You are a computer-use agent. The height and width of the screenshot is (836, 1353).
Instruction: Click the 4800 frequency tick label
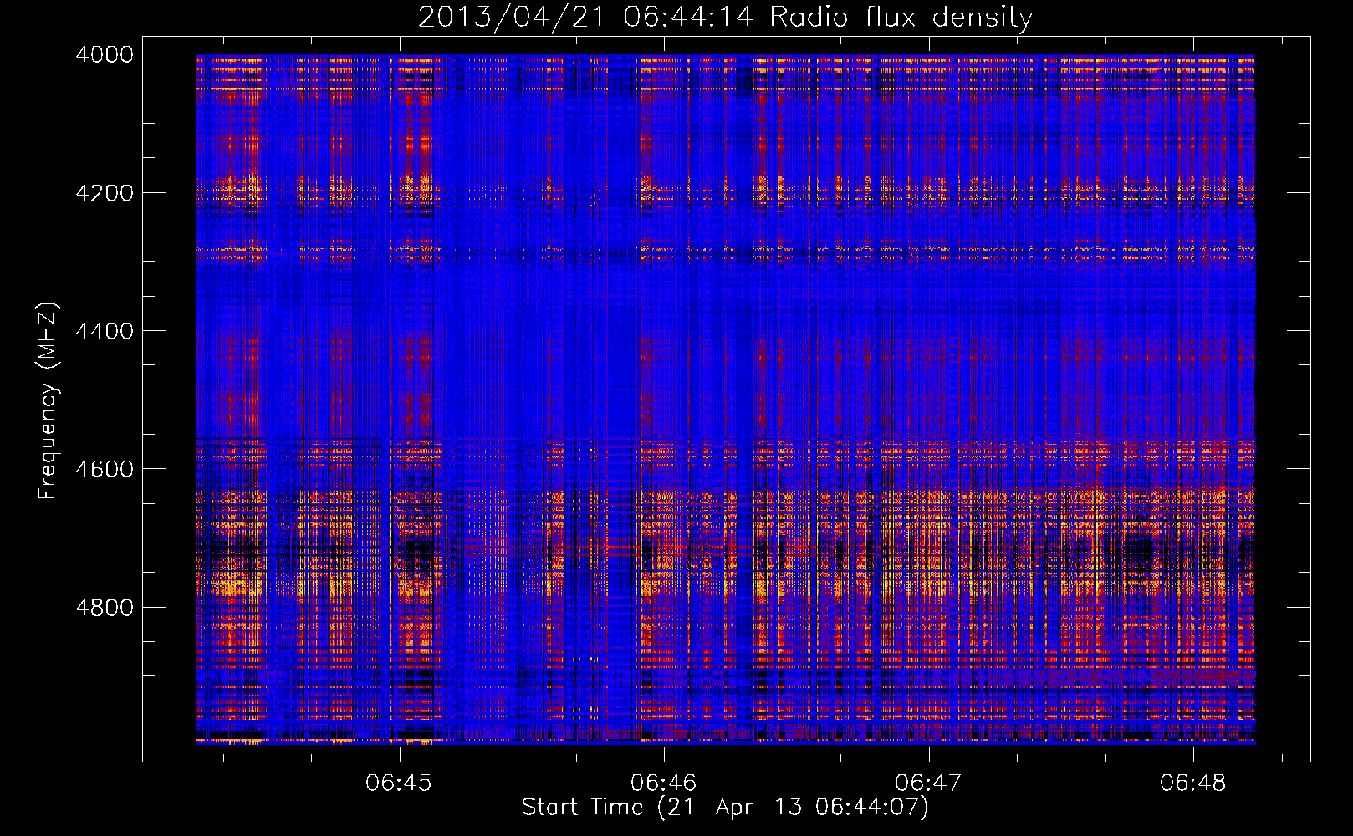point(105,607)
